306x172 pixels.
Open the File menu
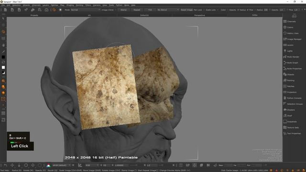[3, 5]
